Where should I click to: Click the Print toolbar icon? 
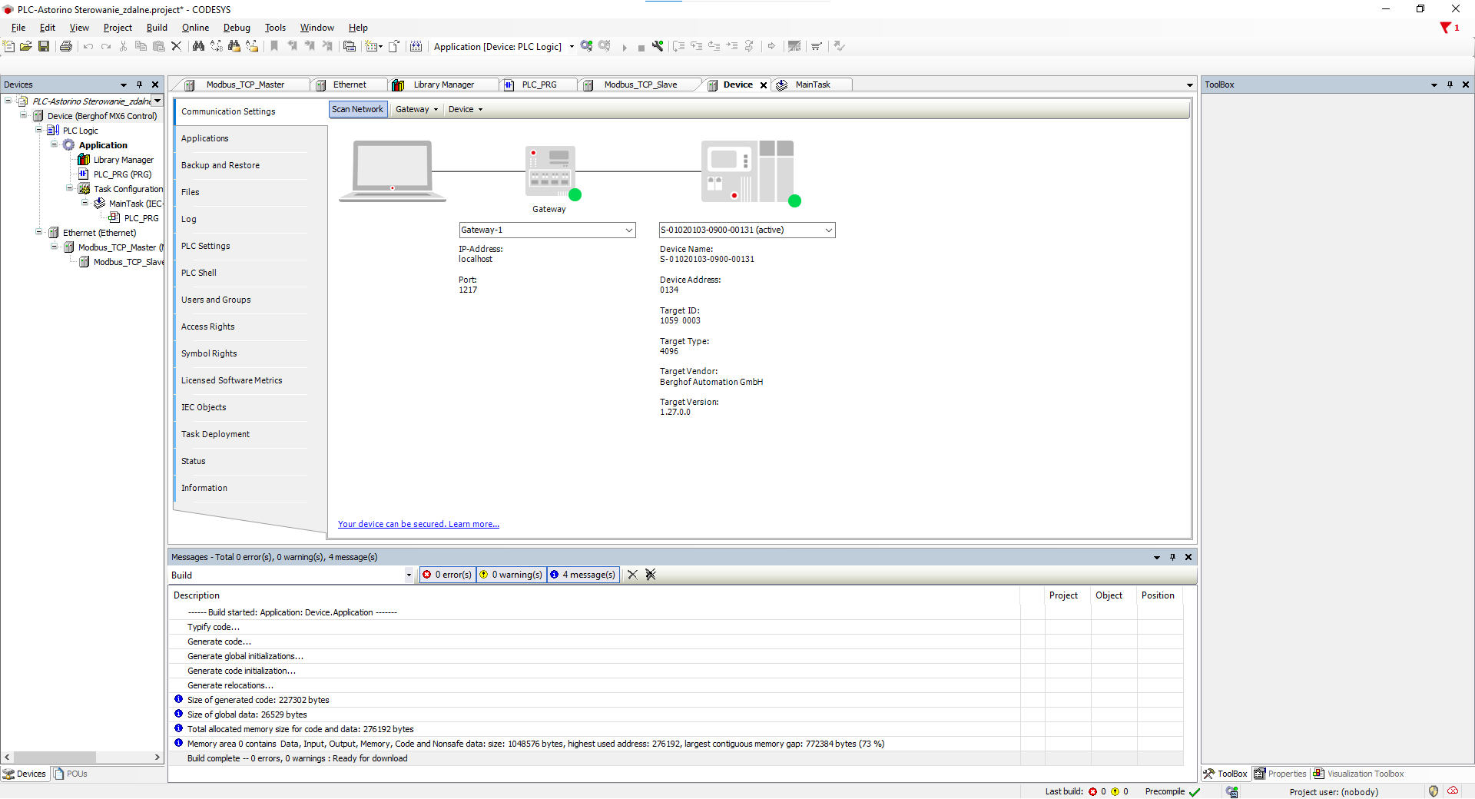(66, 46)
